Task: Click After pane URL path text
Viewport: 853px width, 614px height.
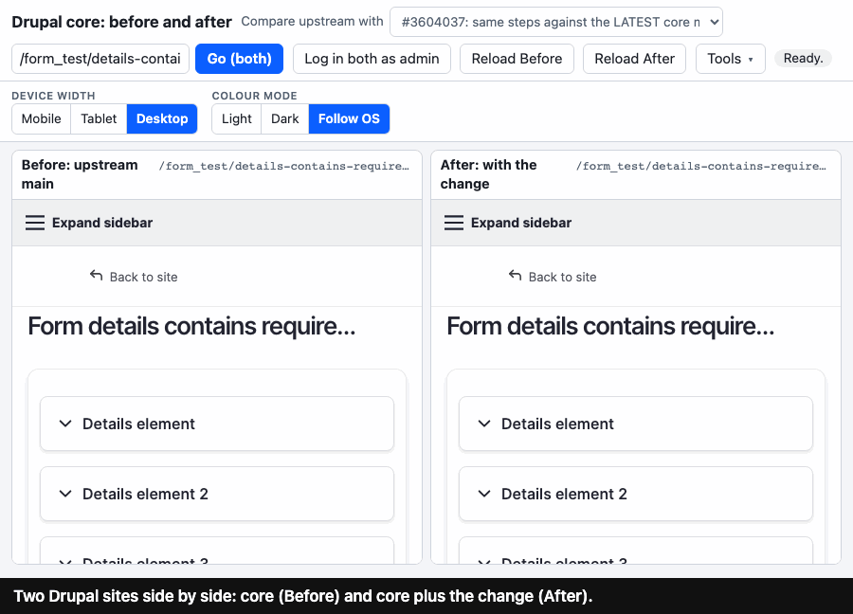Action: (701, 166)
